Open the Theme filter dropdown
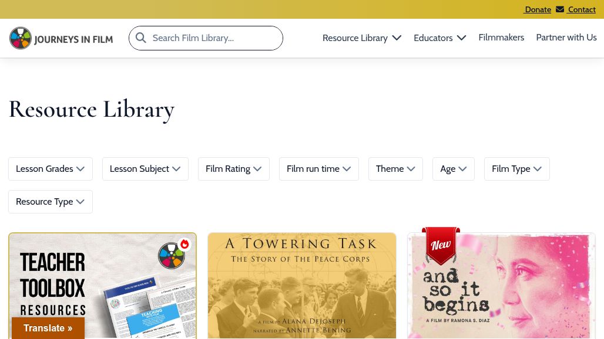 click(x=395, y=169)
